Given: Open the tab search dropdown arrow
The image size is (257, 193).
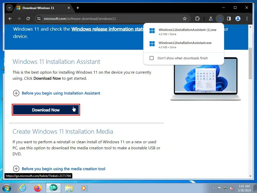Looking at the screenshot, I should (10, 8).
